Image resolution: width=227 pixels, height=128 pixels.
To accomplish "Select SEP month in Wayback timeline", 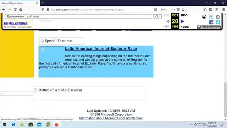I will click(166, 15).
